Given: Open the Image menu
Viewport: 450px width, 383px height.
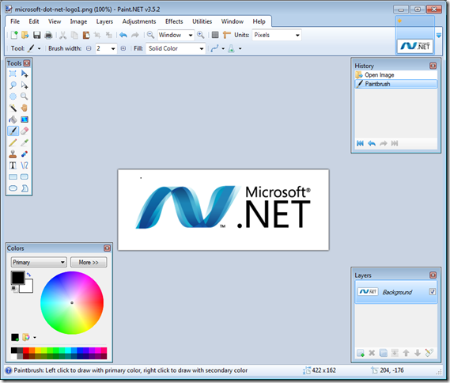Looking at the screenshot, I should [x=78, y=21].
